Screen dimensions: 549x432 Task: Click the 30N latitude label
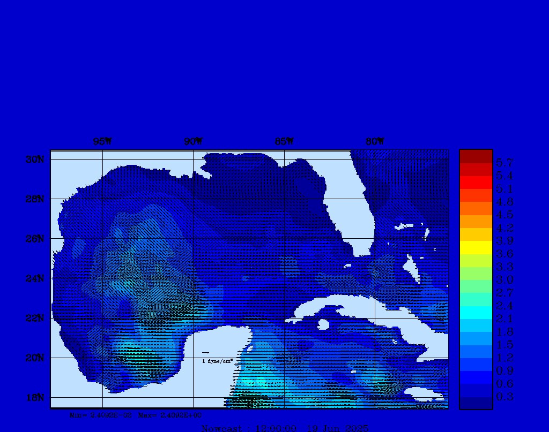(x=34, y=160)
